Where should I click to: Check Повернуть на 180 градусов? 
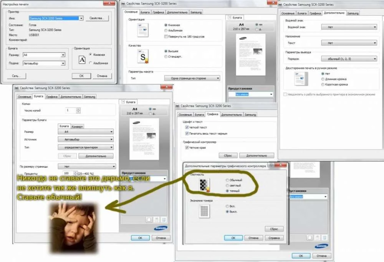(x=166, y=36)
